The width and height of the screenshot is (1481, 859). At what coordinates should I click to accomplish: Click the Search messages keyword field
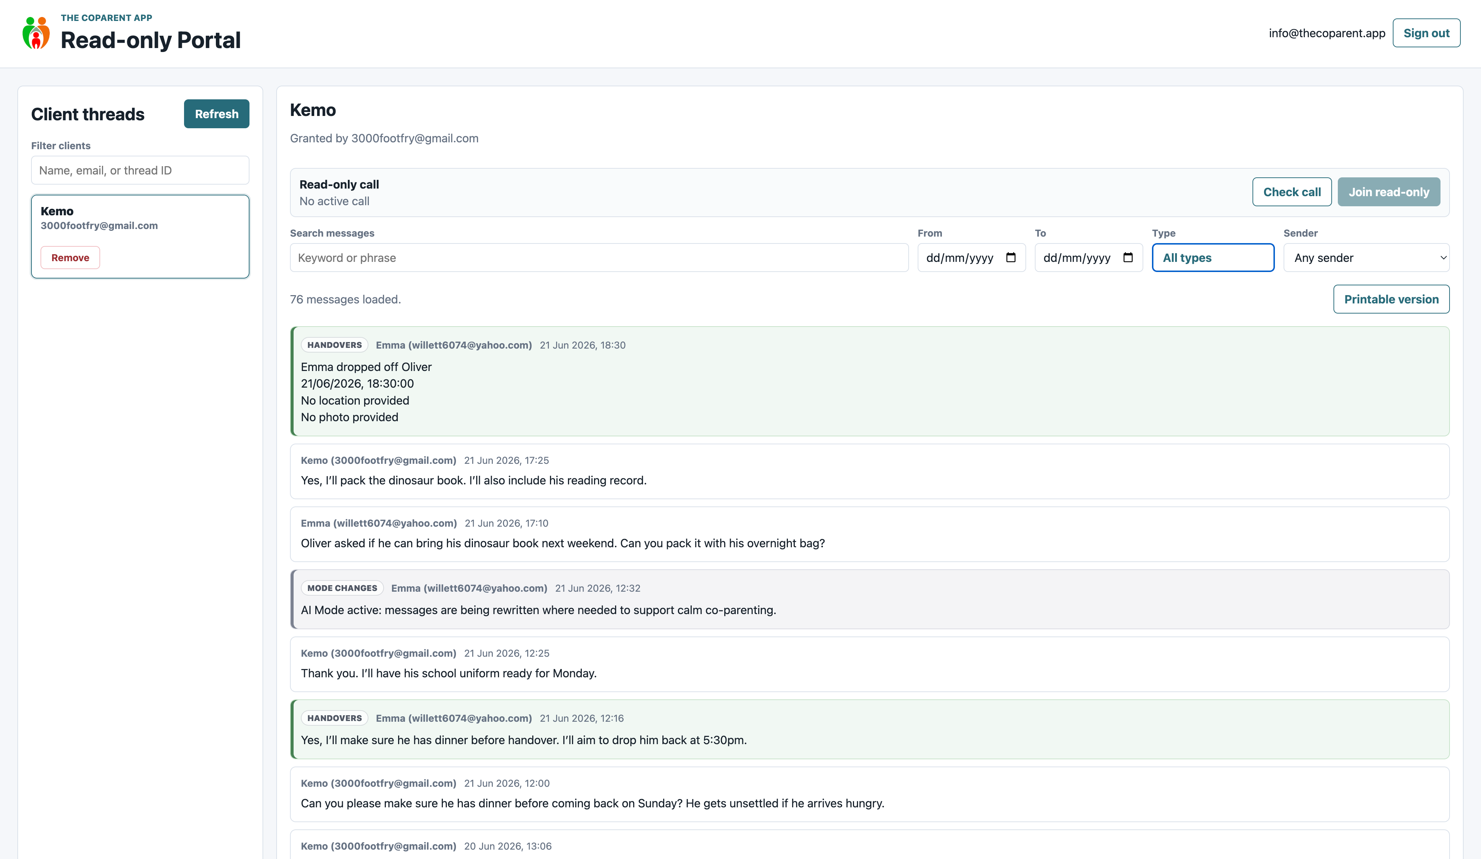[599, 258]
